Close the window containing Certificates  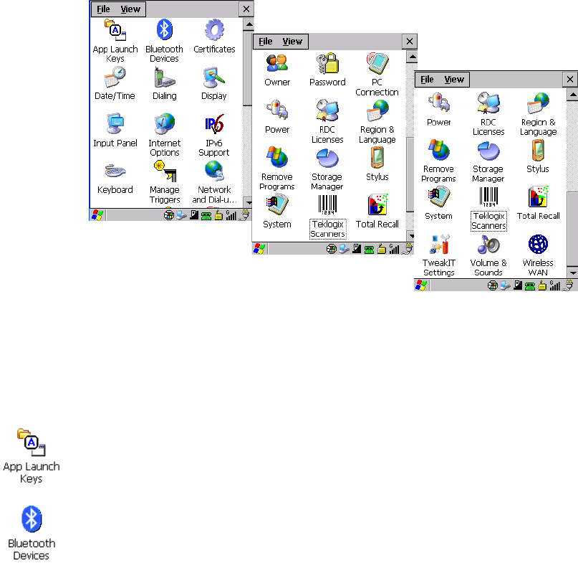(x=246, y=9)
